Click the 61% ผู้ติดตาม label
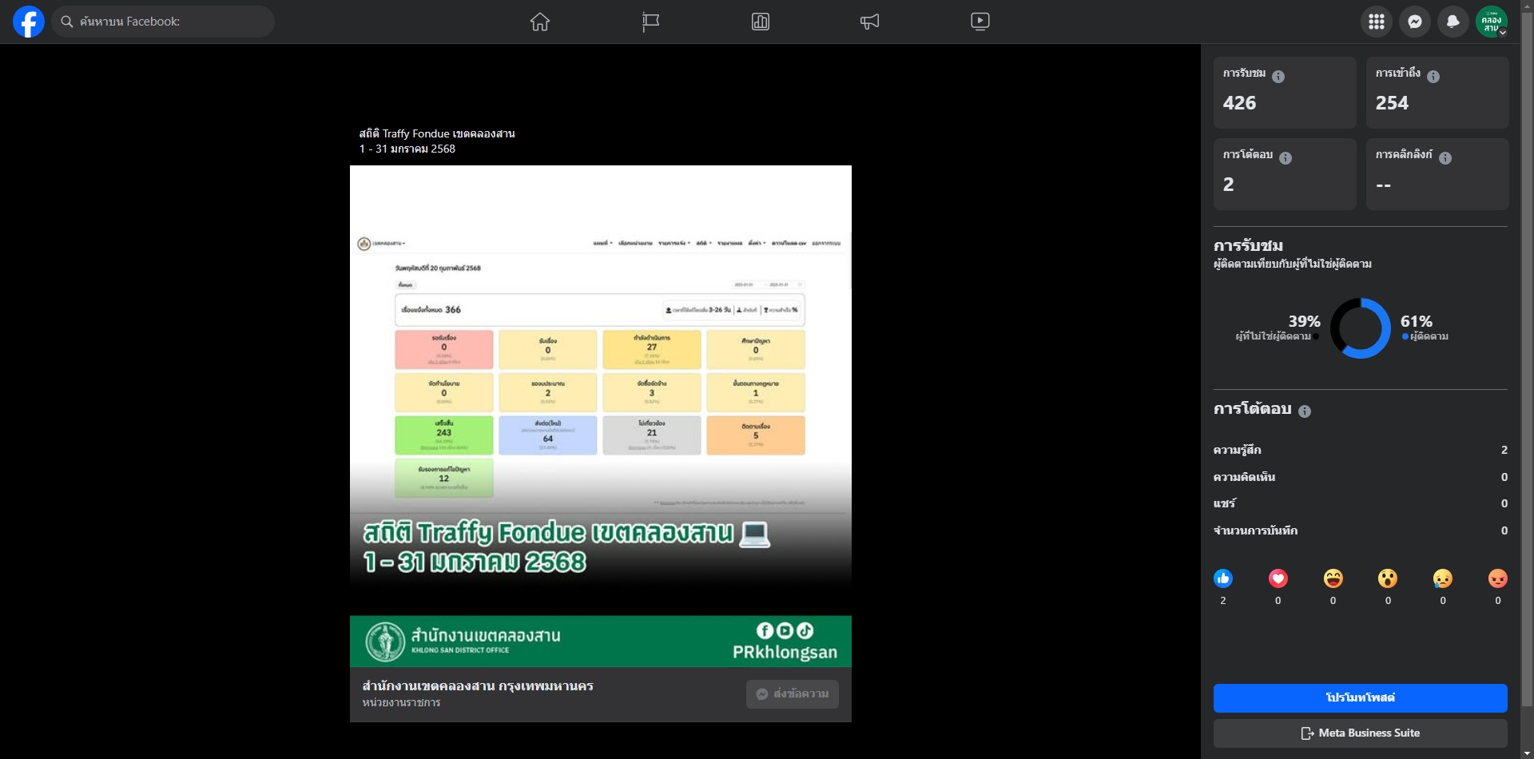 pos(1425,328)
